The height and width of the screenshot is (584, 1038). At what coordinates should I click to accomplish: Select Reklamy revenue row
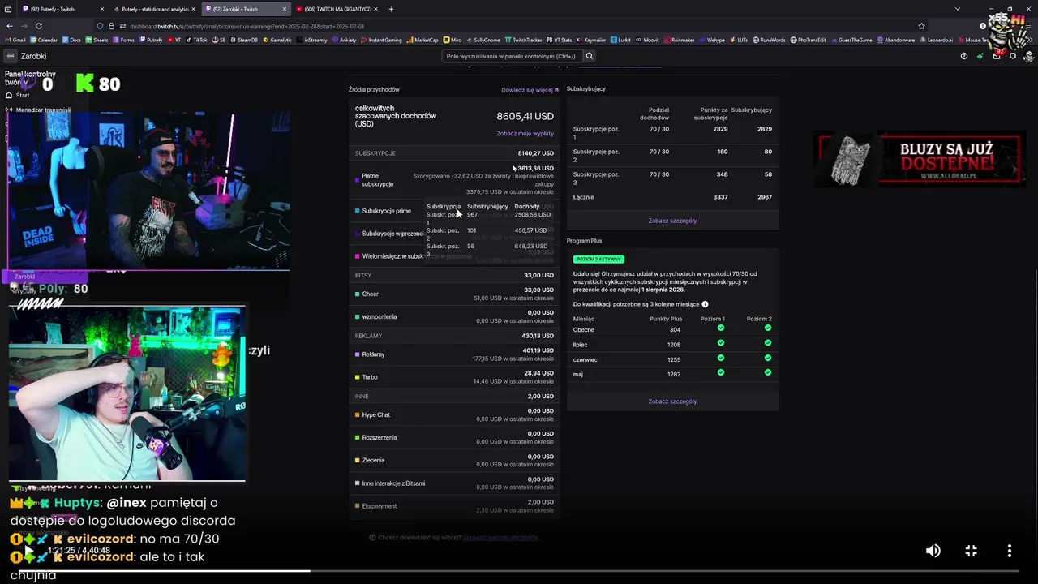[x=454, y=354]
